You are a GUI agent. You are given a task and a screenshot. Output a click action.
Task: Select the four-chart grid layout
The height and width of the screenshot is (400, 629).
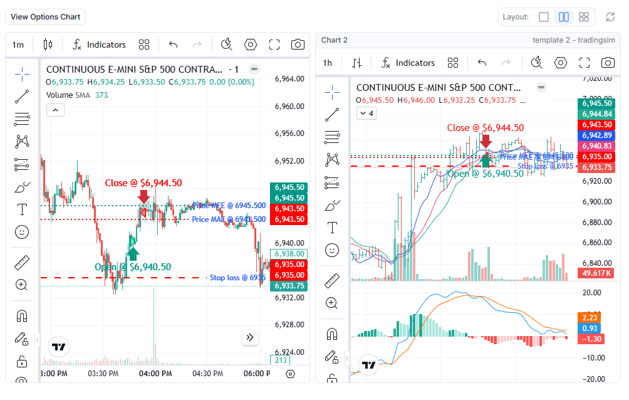pyautogui.click(x=584, y=17)
